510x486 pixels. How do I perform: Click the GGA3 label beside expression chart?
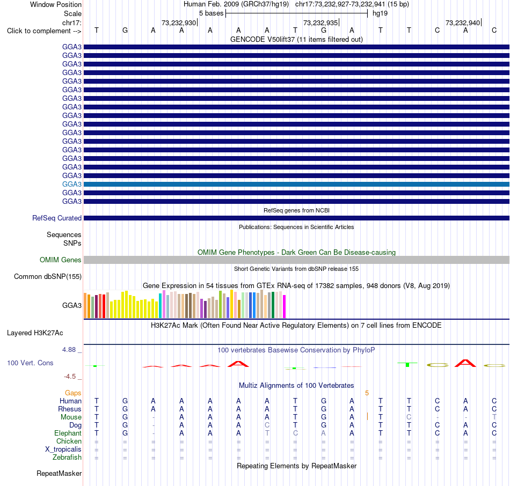71,305
